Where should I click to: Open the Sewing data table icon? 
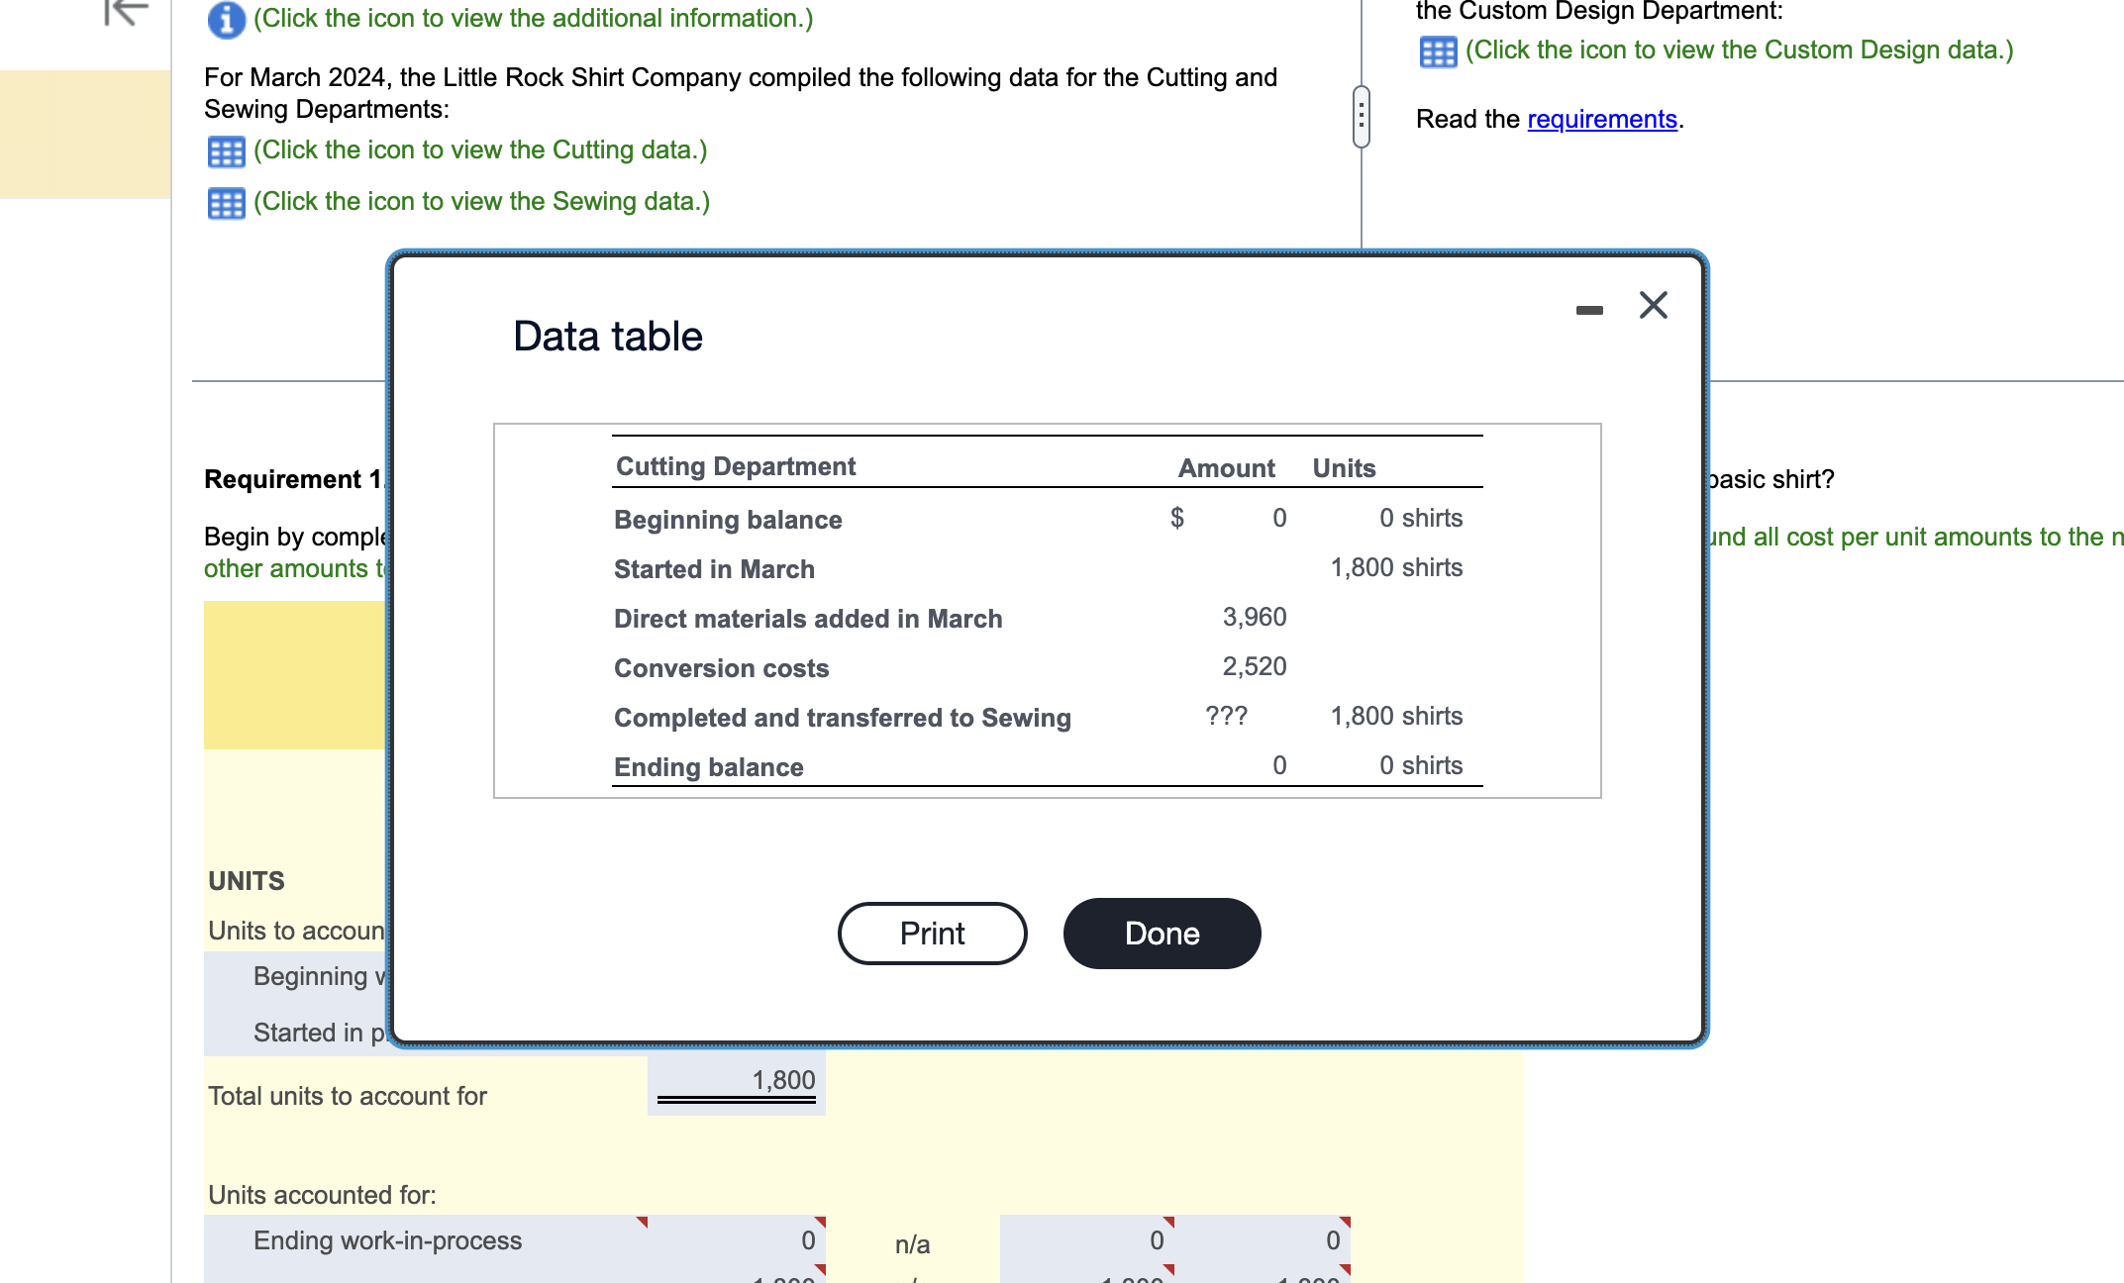coord(226,203)
